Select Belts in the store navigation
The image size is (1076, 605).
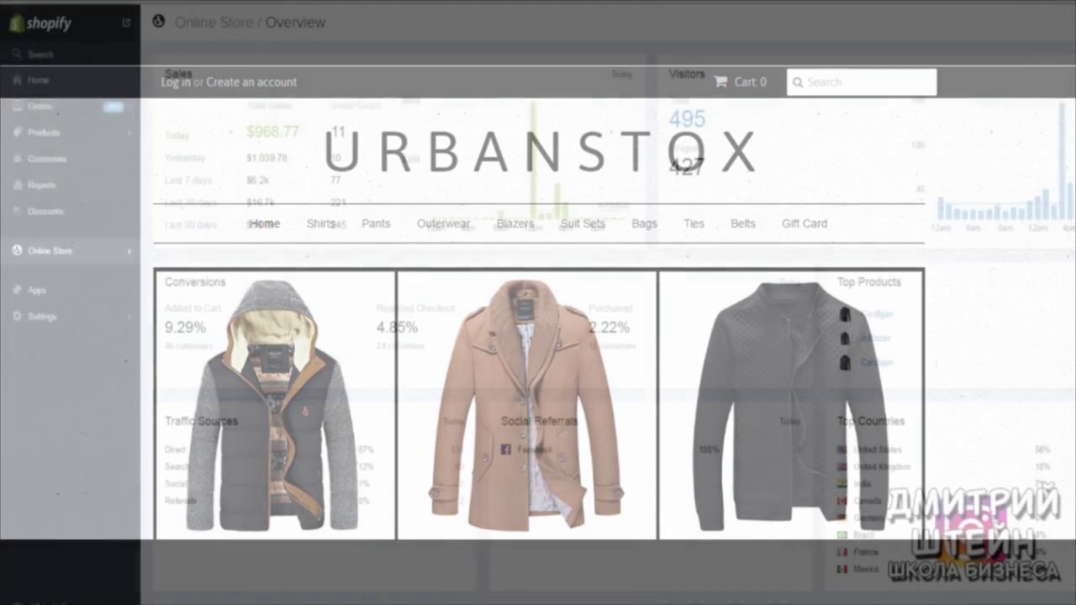pyautogui.click(x=743, y=224)
